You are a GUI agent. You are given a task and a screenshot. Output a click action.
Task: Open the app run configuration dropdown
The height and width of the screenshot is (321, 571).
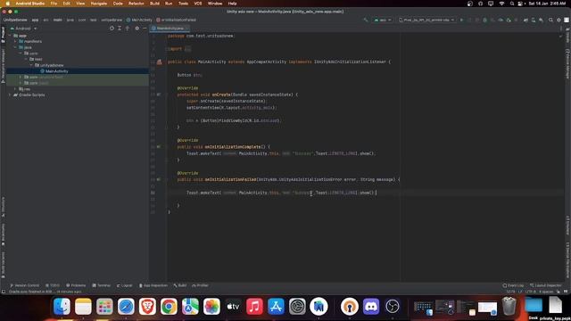coord(383,20)
